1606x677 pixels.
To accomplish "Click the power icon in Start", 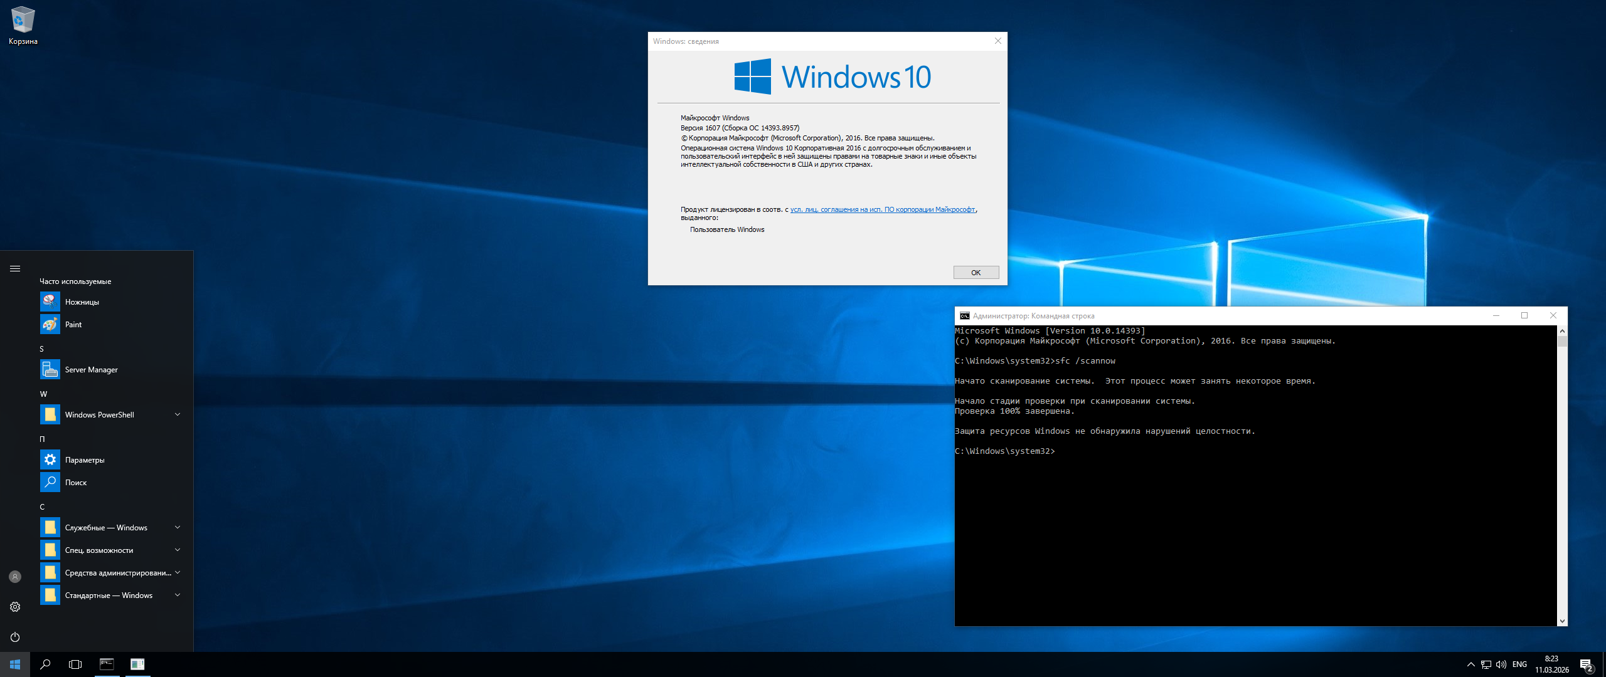I will [x=15, y=637].
